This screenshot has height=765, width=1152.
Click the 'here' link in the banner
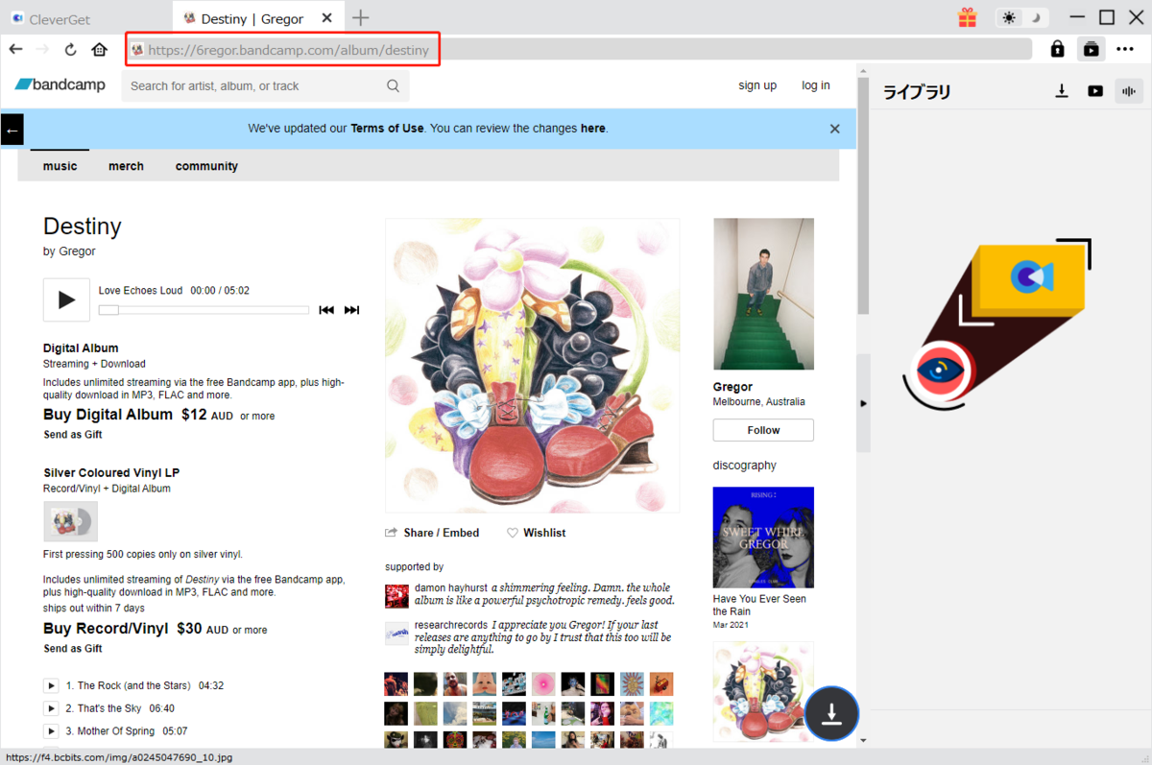[x=592, y=129]
